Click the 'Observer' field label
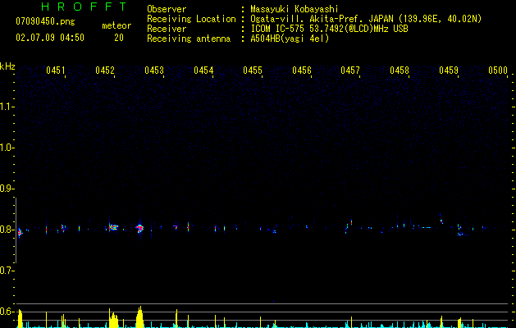The height and width of the screenshot is (328, 516). coord(167,9)
